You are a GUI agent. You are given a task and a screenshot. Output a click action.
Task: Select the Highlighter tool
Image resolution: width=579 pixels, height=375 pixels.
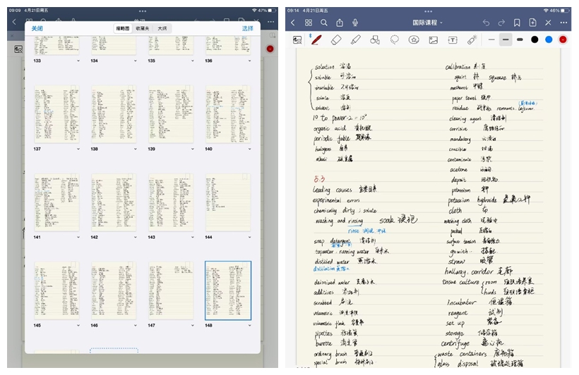tap(356, 39)
